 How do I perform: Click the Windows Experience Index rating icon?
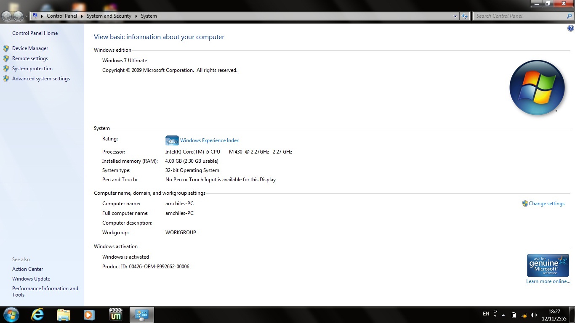(172, 140)
